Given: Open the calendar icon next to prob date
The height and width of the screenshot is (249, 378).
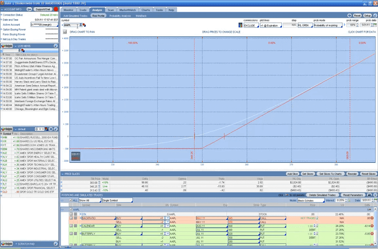Looking at the screenshot, I should 375,25.
